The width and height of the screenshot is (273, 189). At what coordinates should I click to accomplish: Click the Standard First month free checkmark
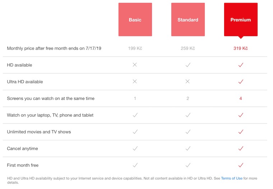188,165
